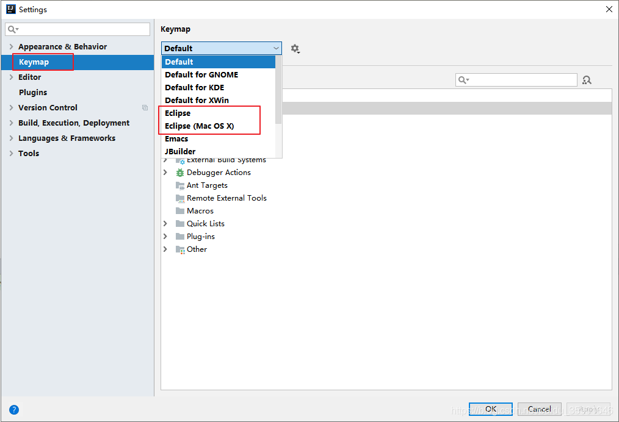Open the Keymap scheme combo box
The width and height of the screenshot is (619, 422).
(x=222, y=48)
